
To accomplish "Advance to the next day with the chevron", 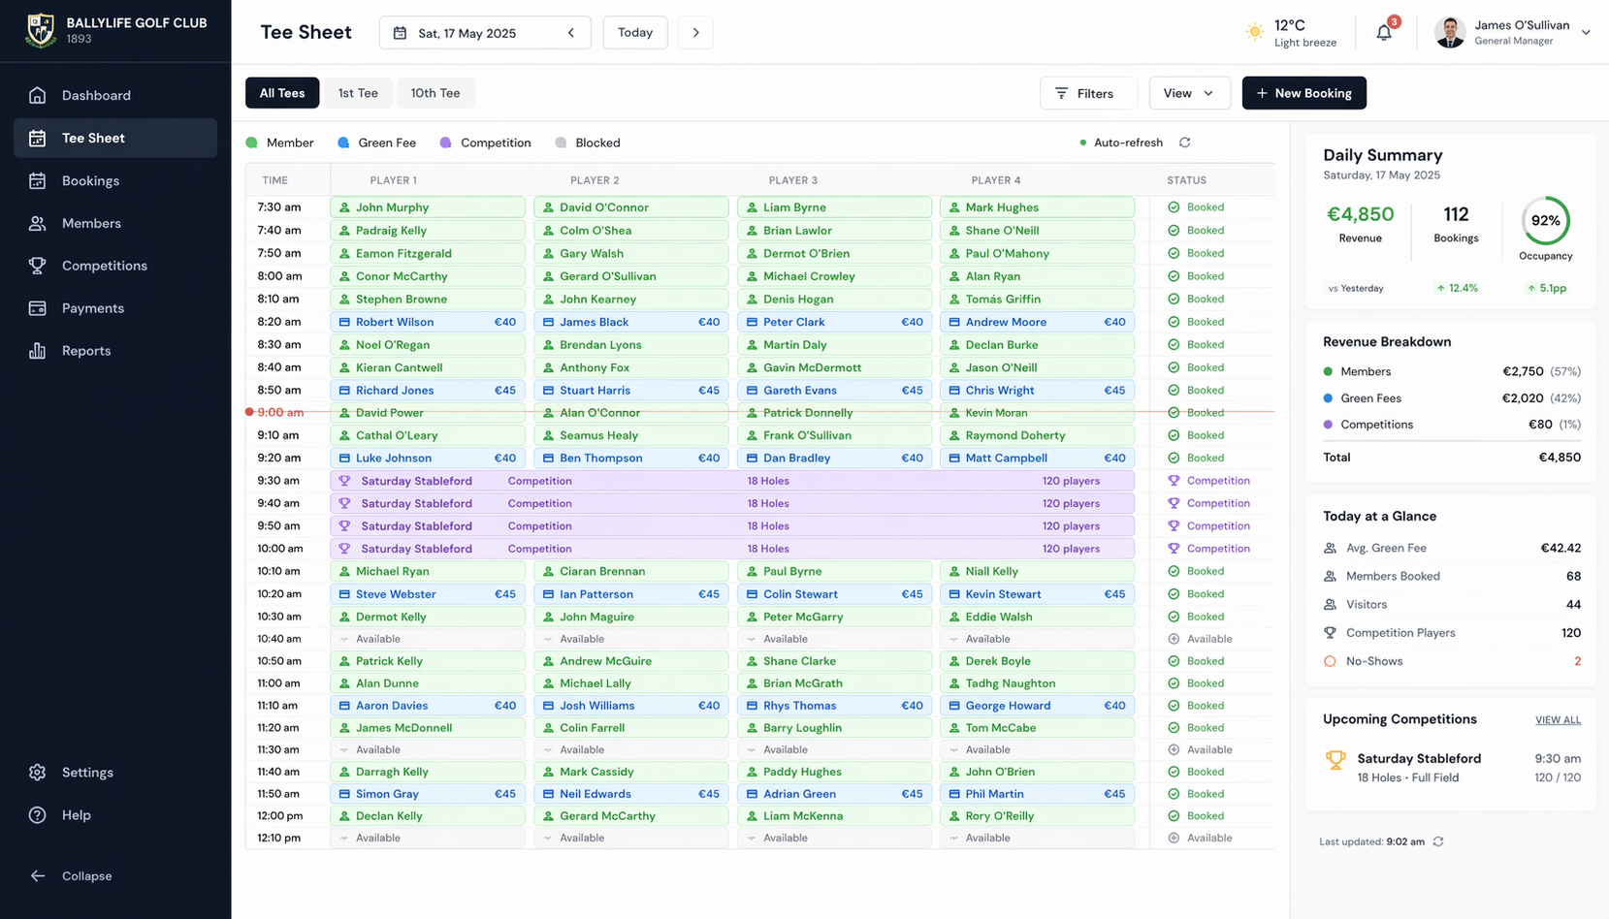I will pos(695,32).
